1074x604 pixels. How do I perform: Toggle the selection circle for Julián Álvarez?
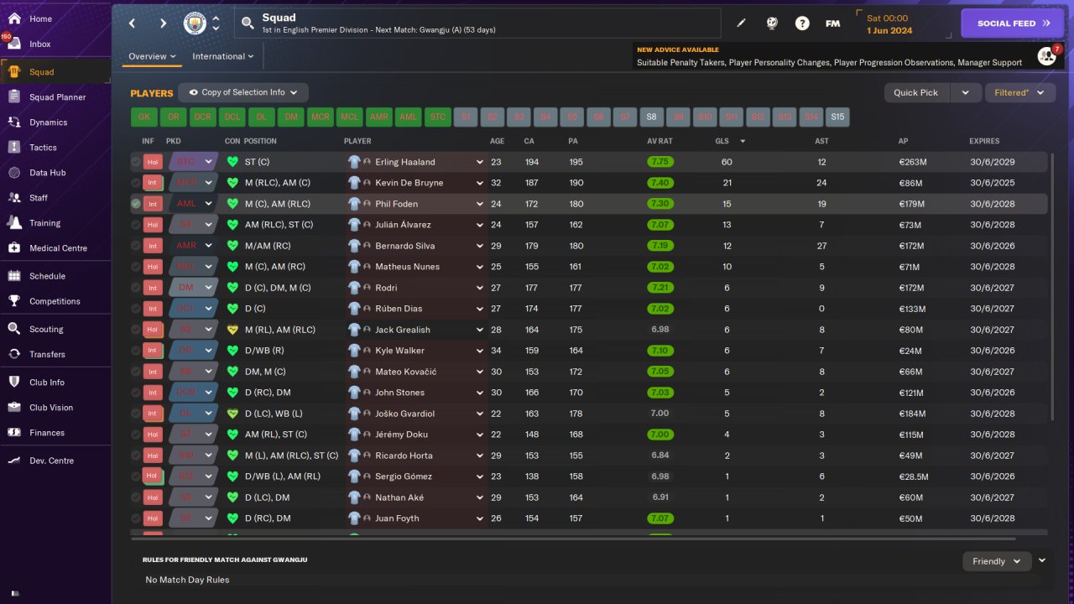click(136, 225)
